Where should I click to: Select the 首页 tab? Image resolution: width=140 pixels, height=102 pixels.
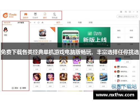tap(58, 23)
